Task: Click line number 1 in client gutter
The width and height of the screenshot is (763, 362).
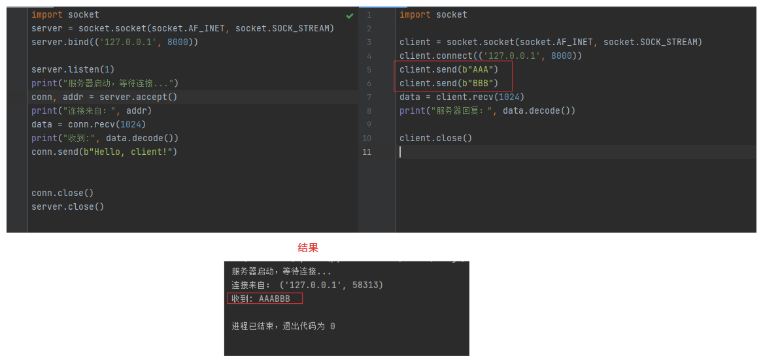Action: click(x=369, y=15)
